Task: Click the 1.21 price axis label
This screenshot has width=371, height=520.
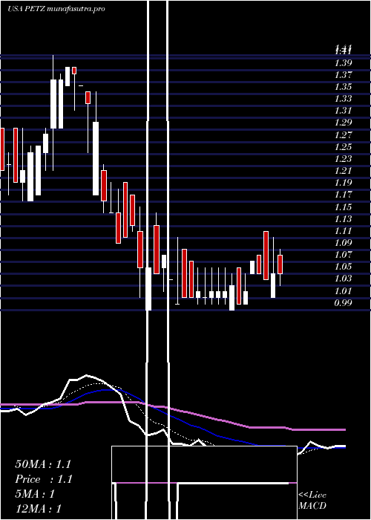Action: (x=343, y=170)
